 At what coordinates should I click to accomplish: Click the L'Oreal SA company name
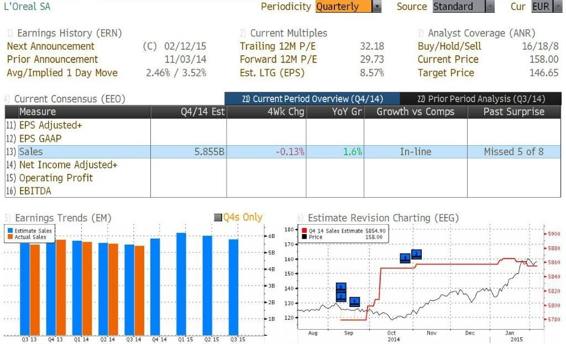(x=28, y=7)
